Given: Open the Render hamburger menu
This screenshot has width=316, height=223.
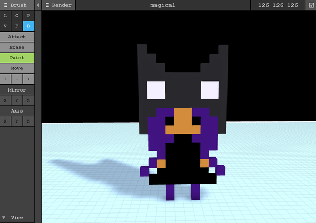Looking at the screenshot, I should click(x=47, y=5).
